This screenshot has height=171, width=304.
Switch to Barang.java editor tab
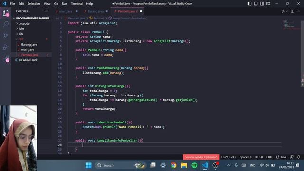coord(95,11)
